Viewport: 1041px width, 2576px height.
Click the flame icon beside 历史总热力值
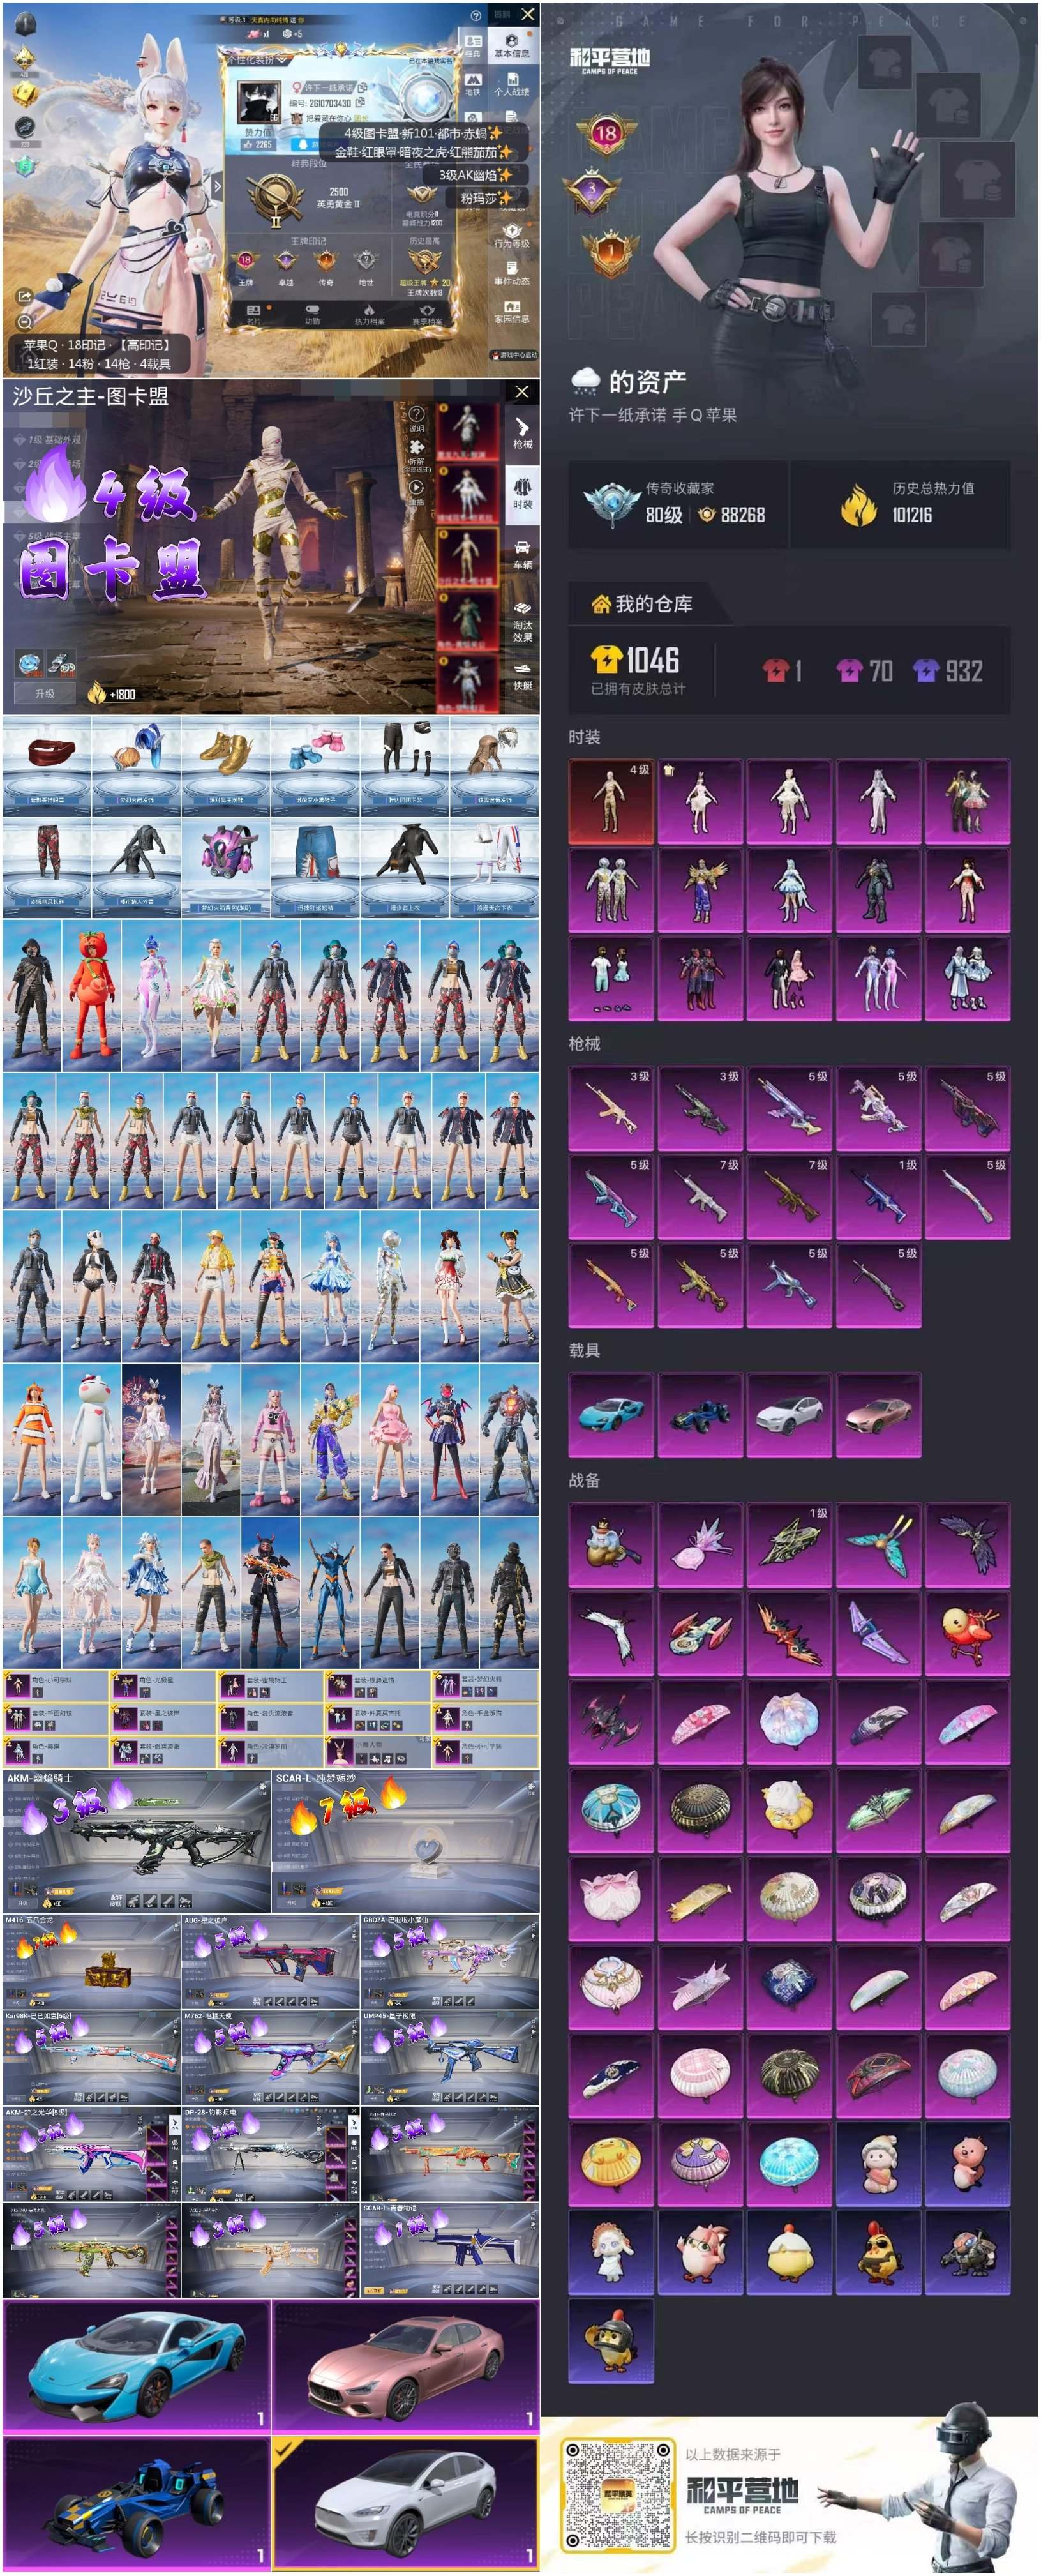[x=858, y=504]
